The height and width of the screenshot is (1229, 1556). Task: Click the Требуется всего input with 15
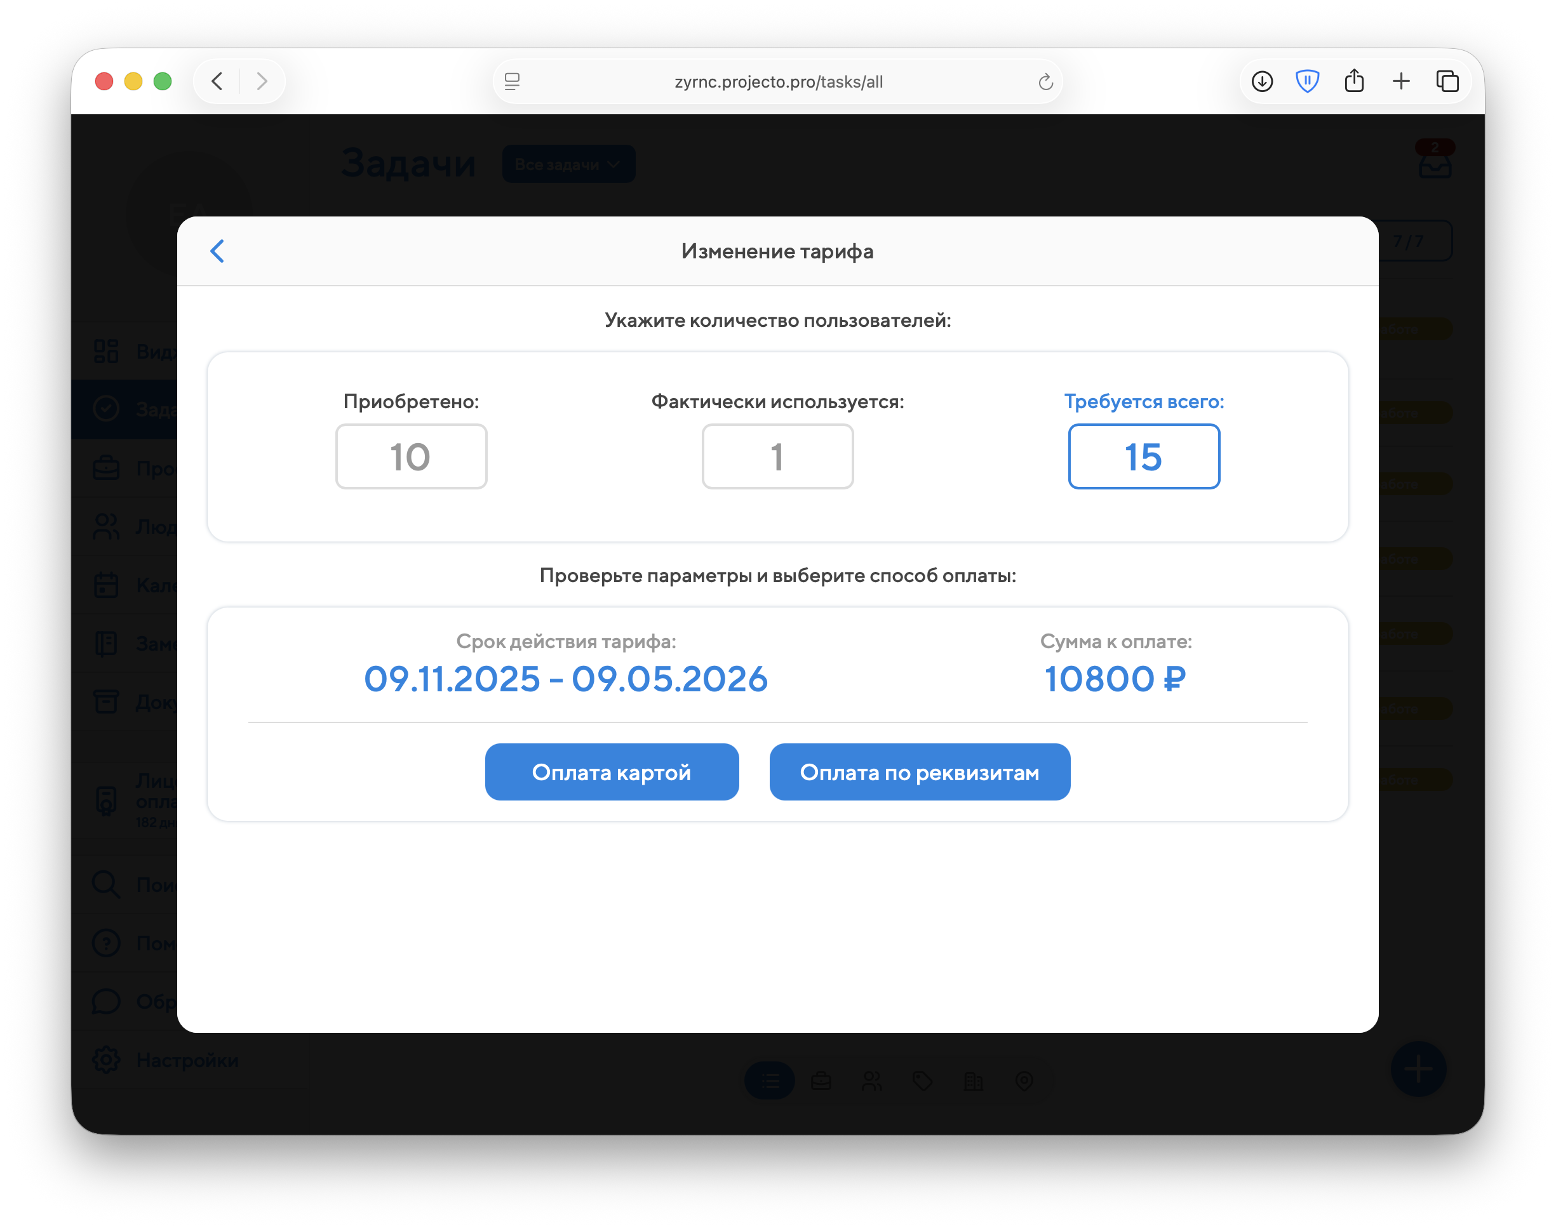pos(1143,457)
